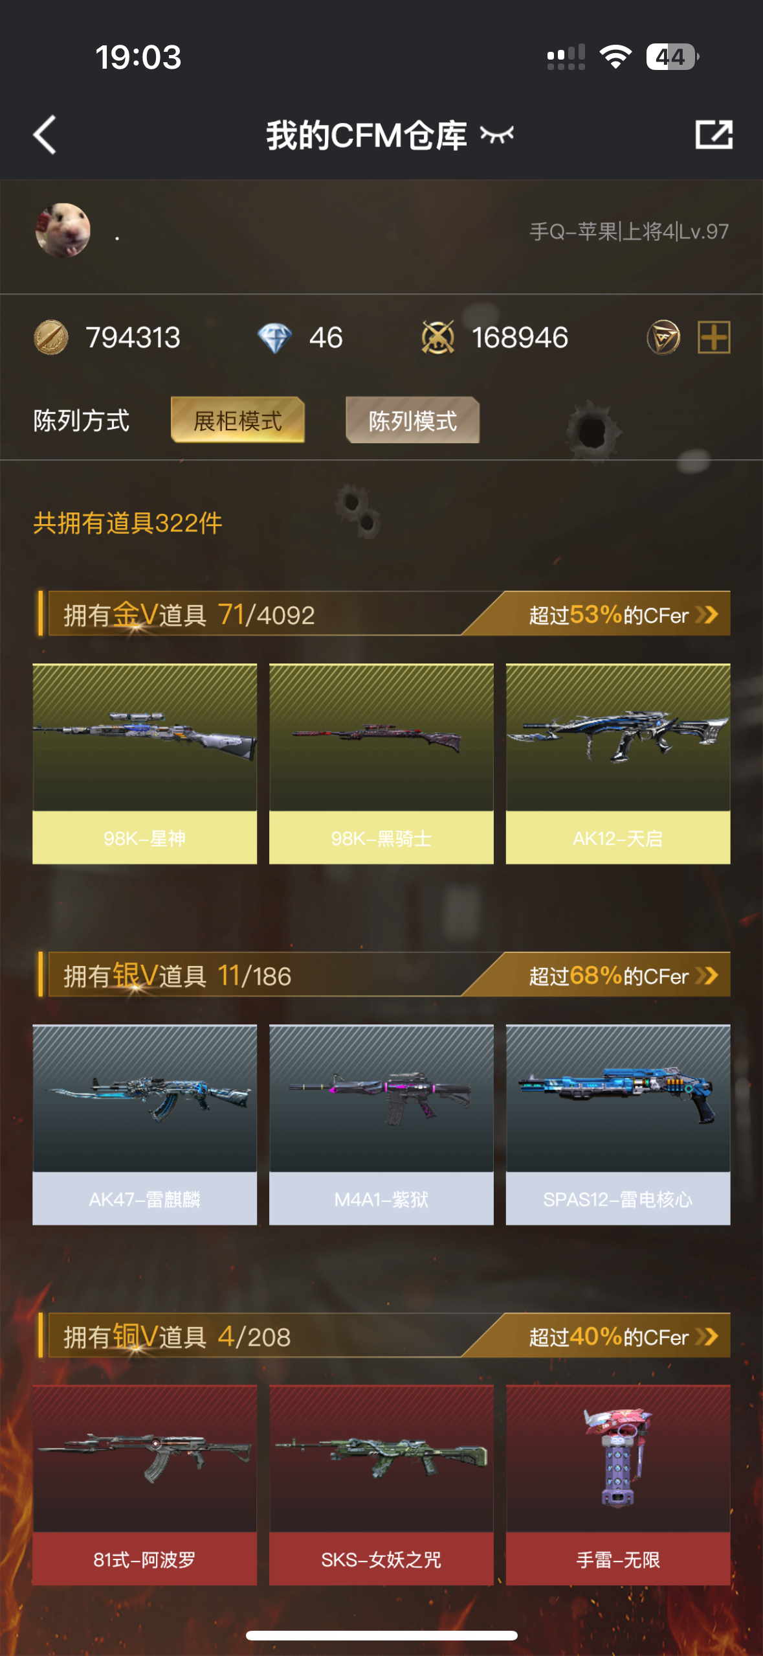763x1656 pixels.
Task: Select 展柜模式 display mode
Action: [x=238, y=420]
